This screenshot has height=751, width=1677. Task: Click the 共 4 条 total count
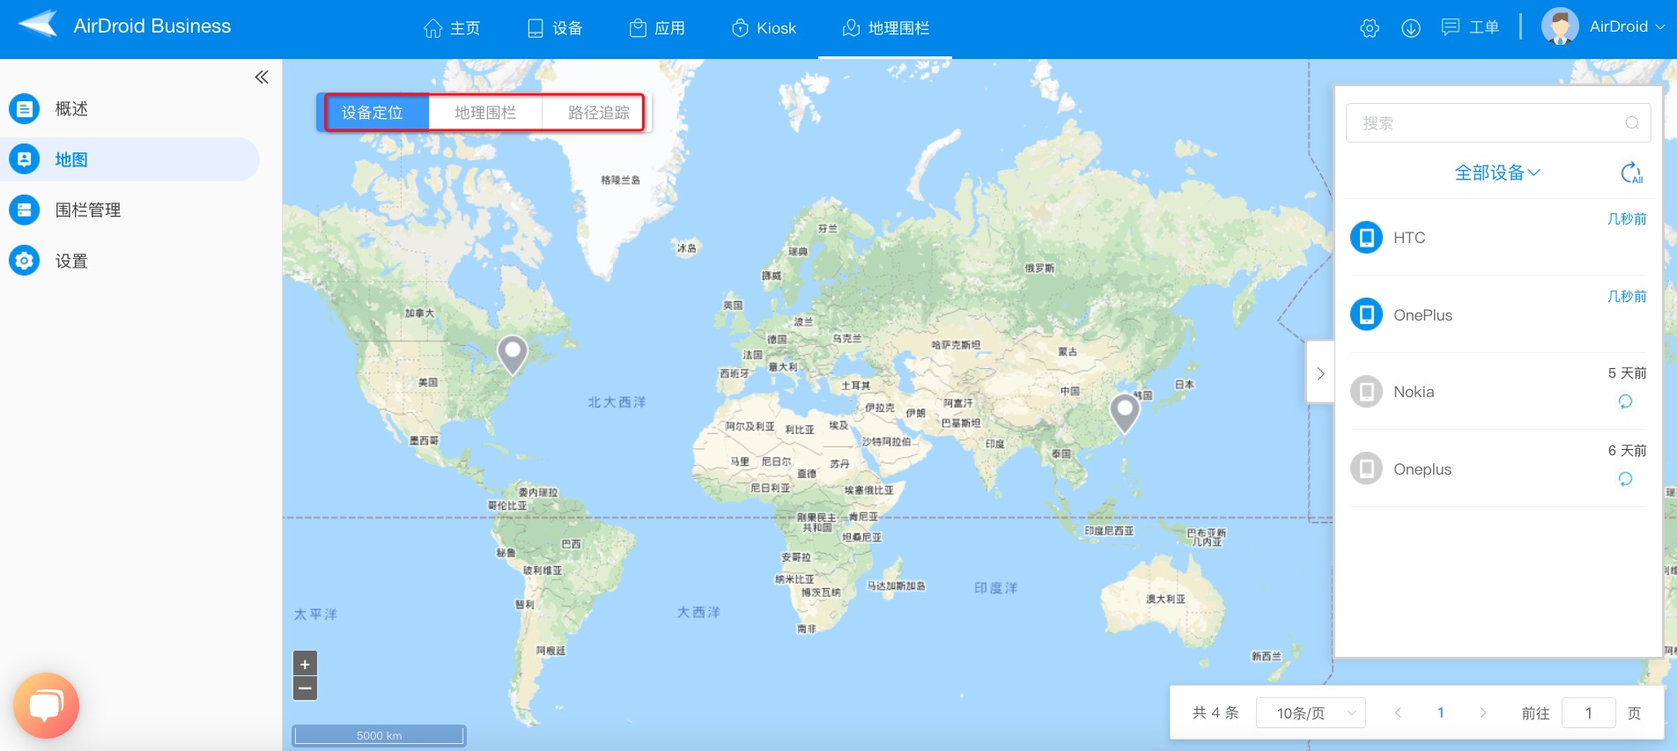click(x=1215, y=713)
